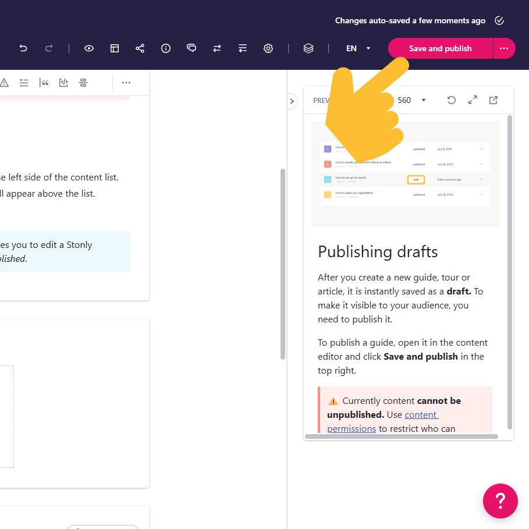The width and height of the screenshot is (529, 529).
Task: Open the 560 preview width dropdown
Action: [x=411, y=100]
